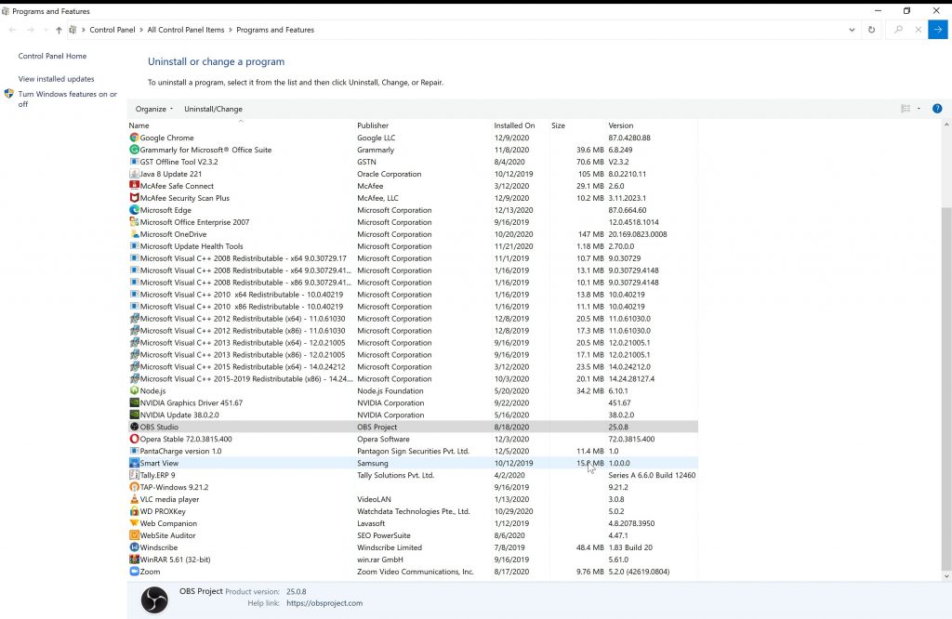
Task: Select the OBS Studio list icon
Action: tap(134, 427)
